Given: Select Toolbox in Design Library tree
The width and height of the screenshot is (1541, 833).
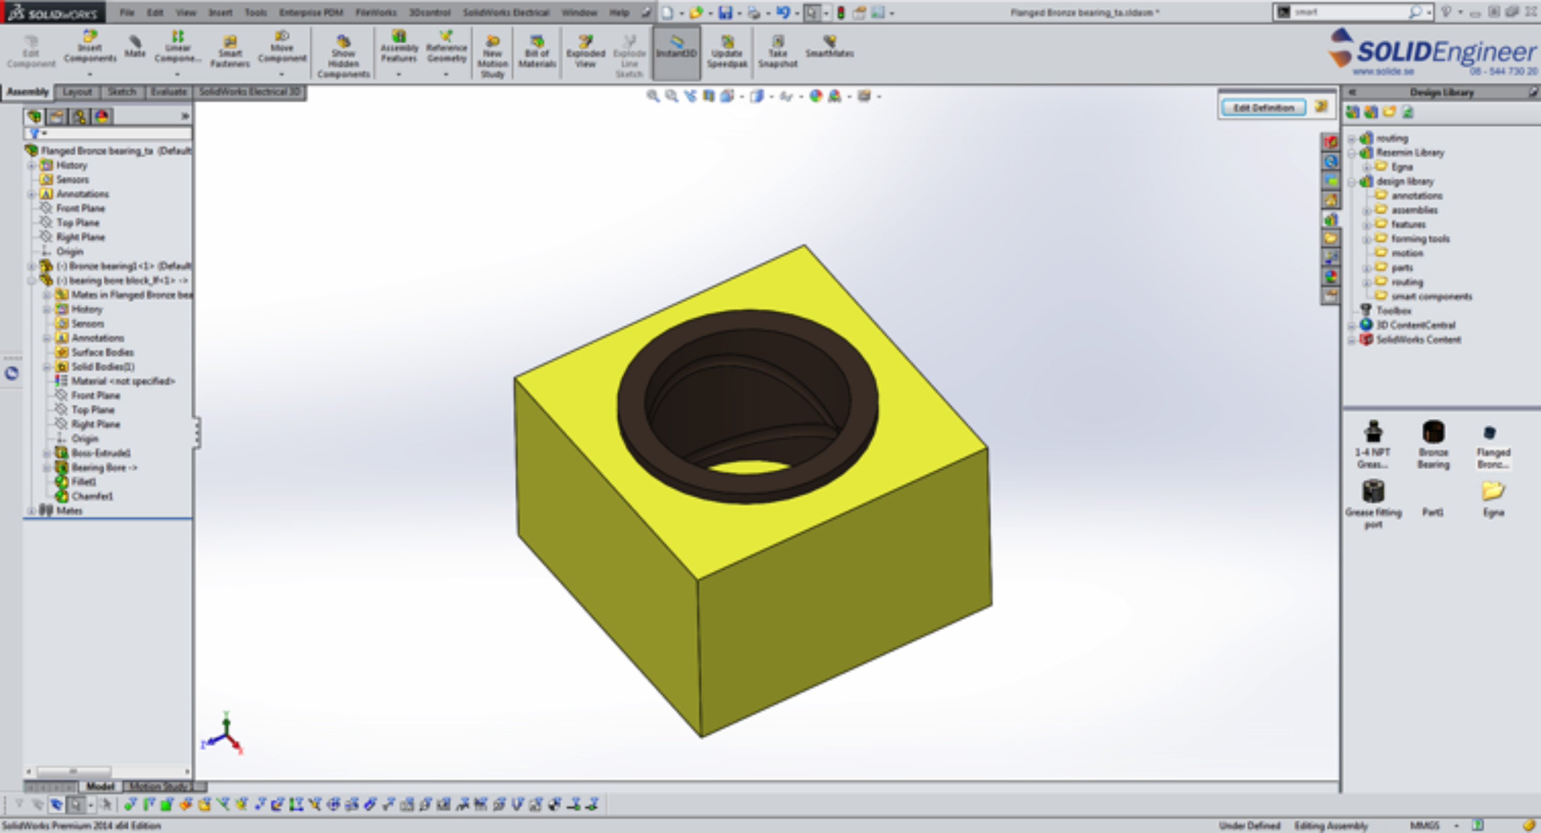Looking at the screenshot, I should [1393, 310].
